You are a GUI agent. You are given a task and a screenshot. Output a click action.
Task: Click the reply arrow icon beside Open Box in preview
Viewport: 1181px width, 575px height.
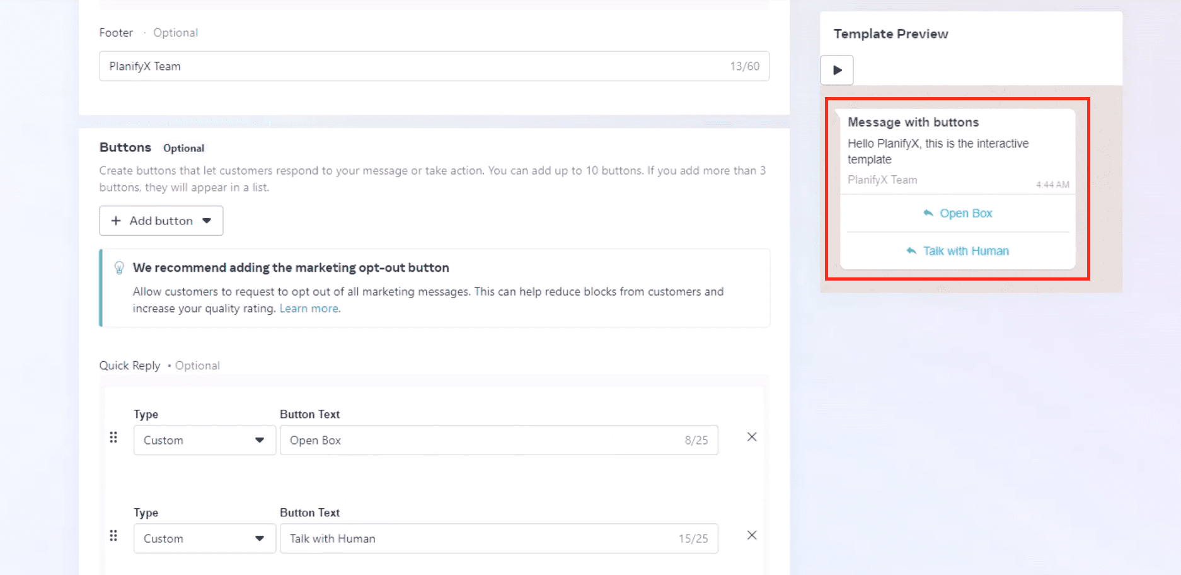[x=928, y=213]
